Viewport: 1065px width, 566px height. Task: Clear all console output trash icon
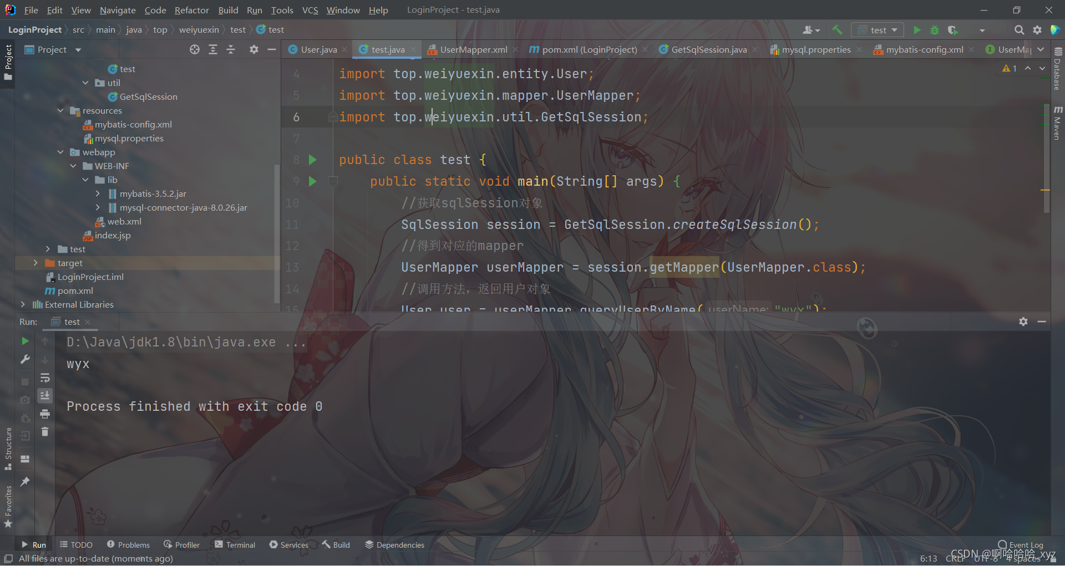pos(45,431)
